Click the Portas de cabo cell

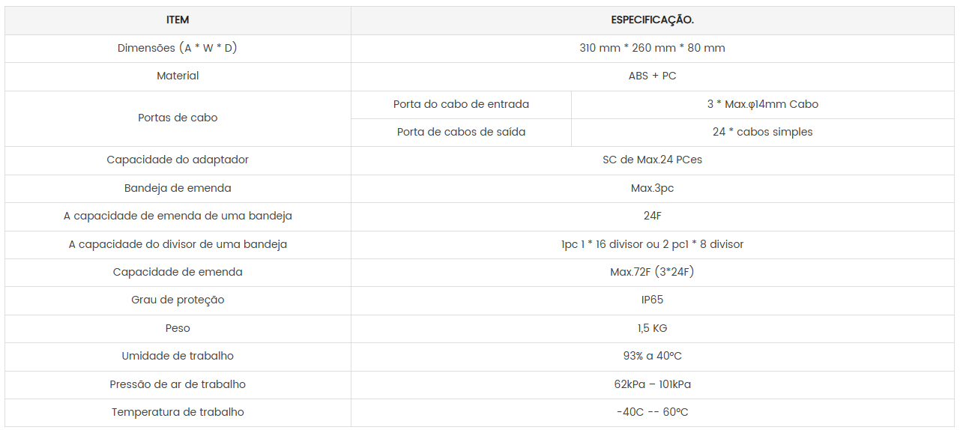(x=178, y=118)
